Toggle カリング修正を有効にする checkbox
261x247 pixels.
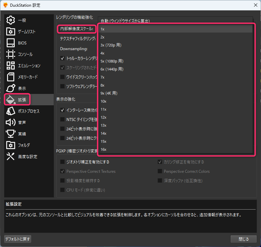(x=160, y=162)
